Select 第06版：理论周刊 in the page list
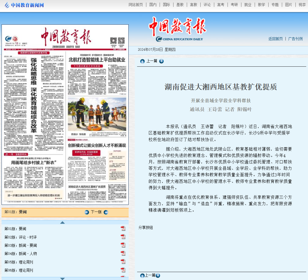308x280 pixels. [x=19, y=270]
